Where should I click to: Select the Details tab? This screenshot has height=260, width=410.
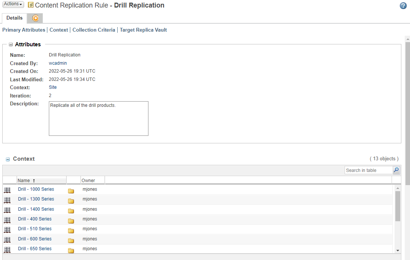(14, 18)
